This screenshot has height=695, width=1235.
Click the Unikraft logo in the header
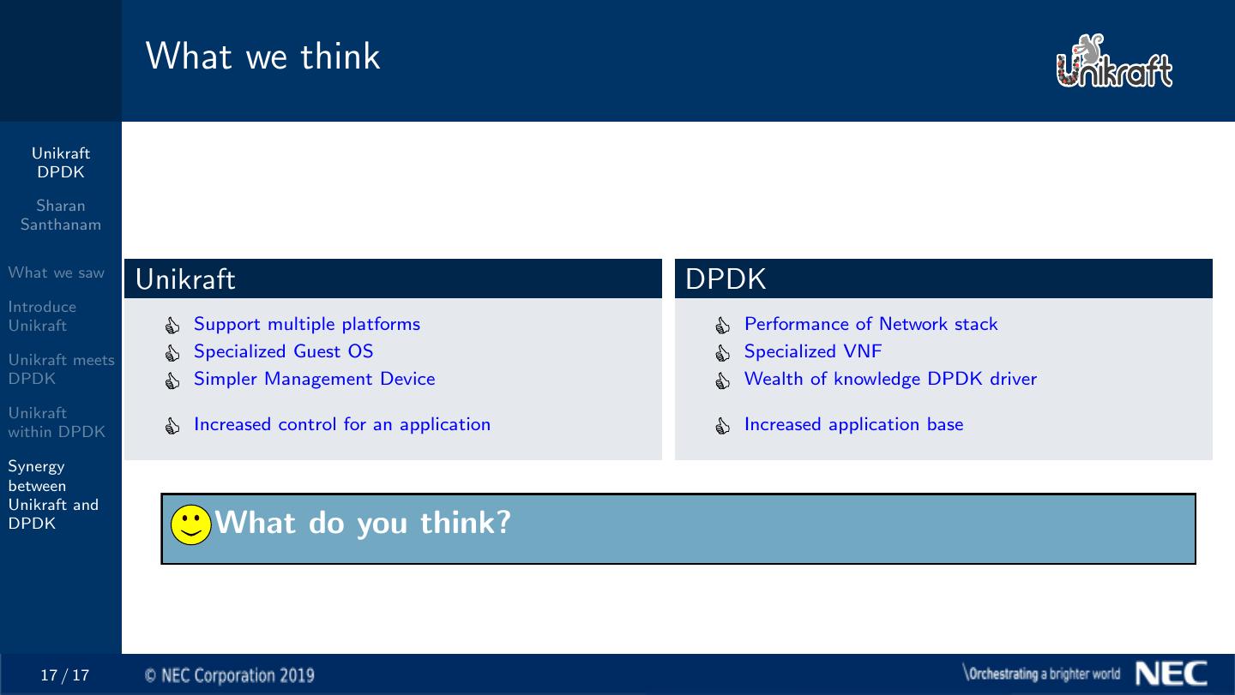tap(1115, 60)
